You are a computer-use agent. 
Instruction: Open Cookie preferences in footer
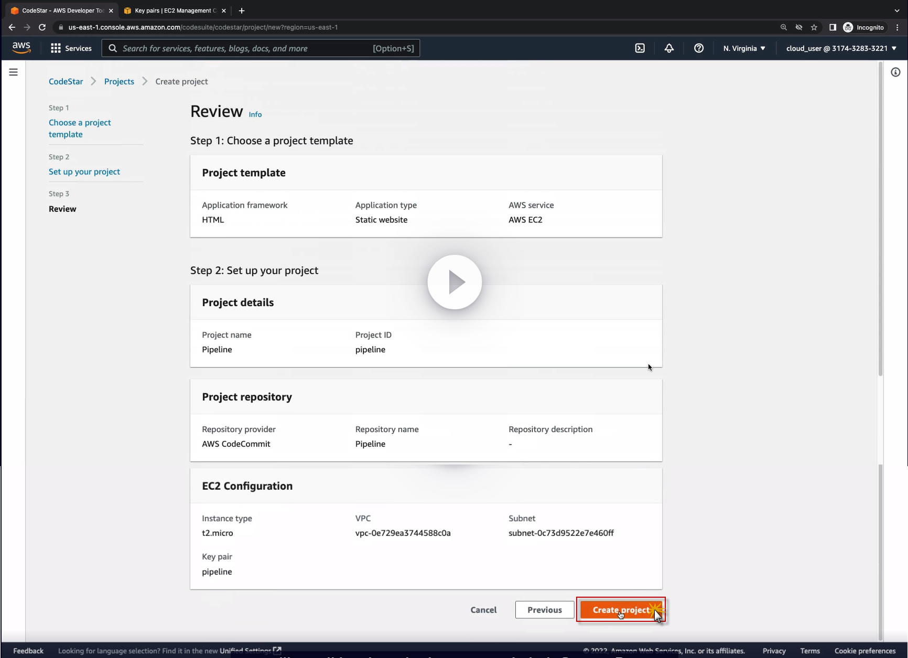865,651
